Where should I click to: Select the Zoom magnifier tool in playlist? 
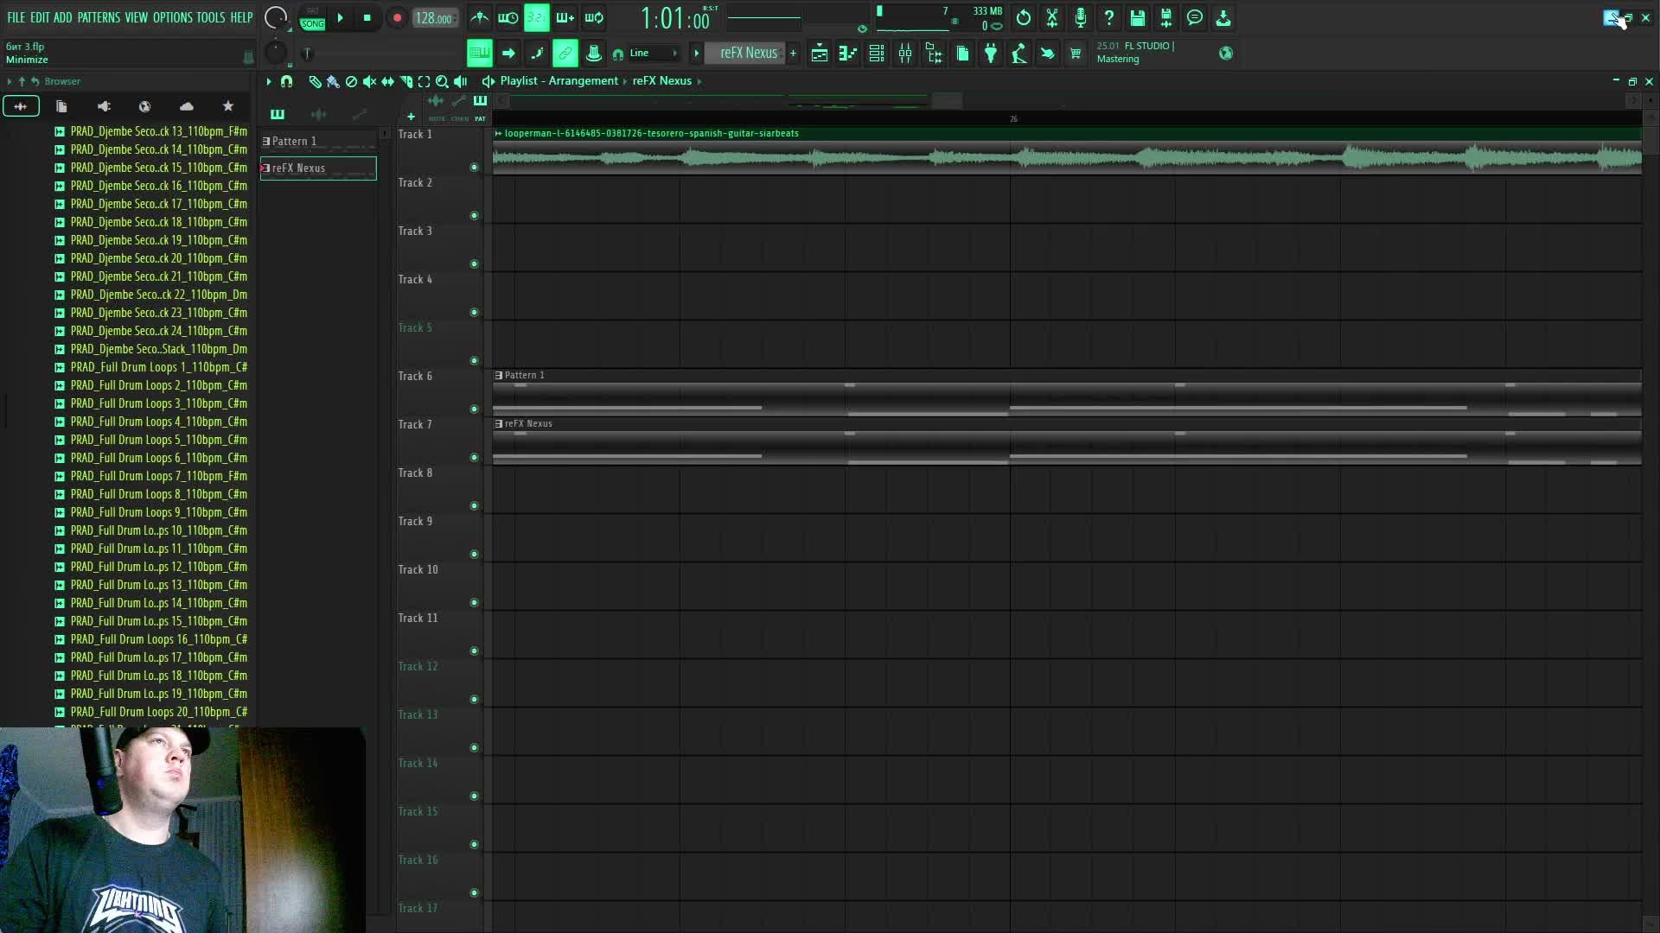coord(442,81)
